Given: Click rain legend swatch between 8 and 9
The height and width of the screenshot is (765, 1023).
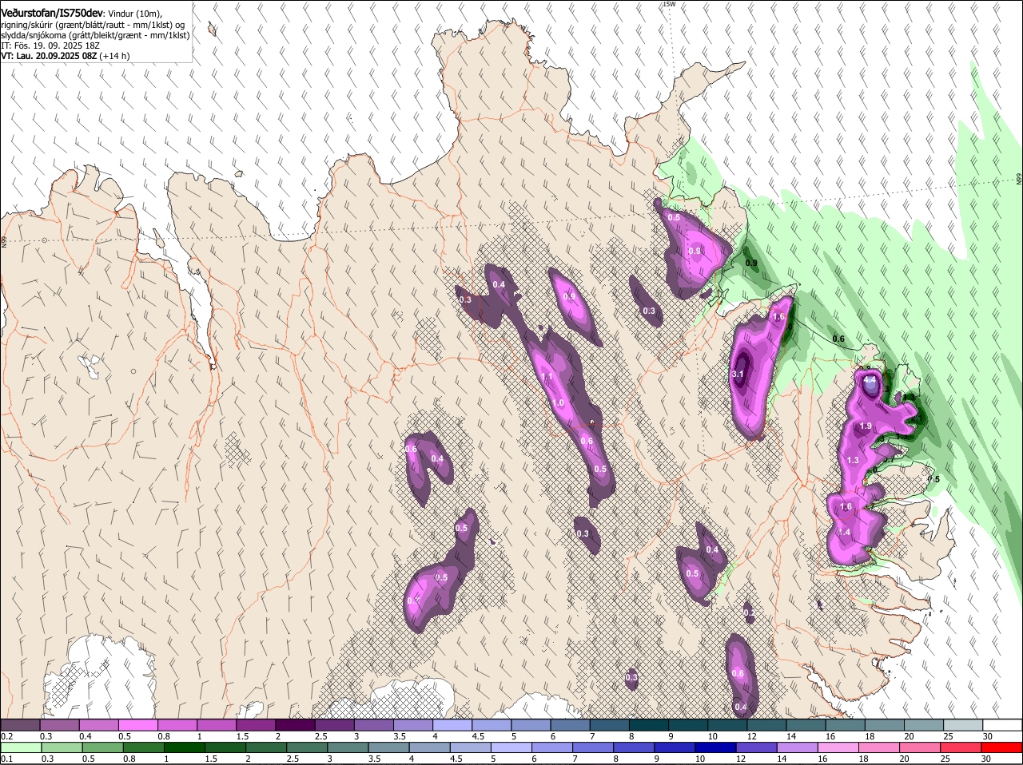Looking at the screenshot, I should [635, 747].
